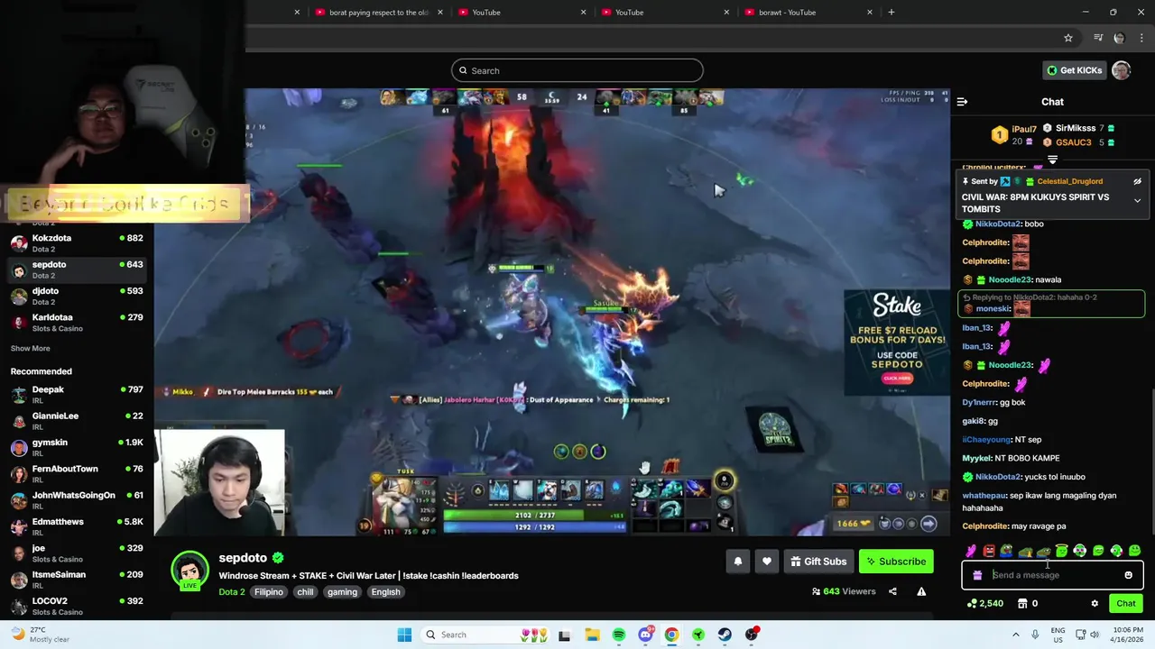Open recommended channel gymskin

point(77,447)
